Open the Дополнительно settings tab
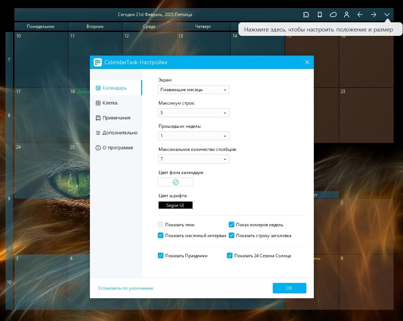Viewport: 403px width, 321px height. click(x=116, y=133)
